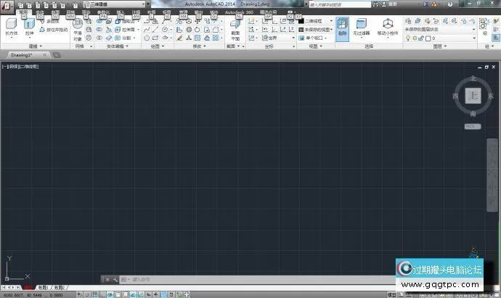Screen dimensions: 501x298
Task: Click the 截面平面 section plane icon
Action: point(235,29)
